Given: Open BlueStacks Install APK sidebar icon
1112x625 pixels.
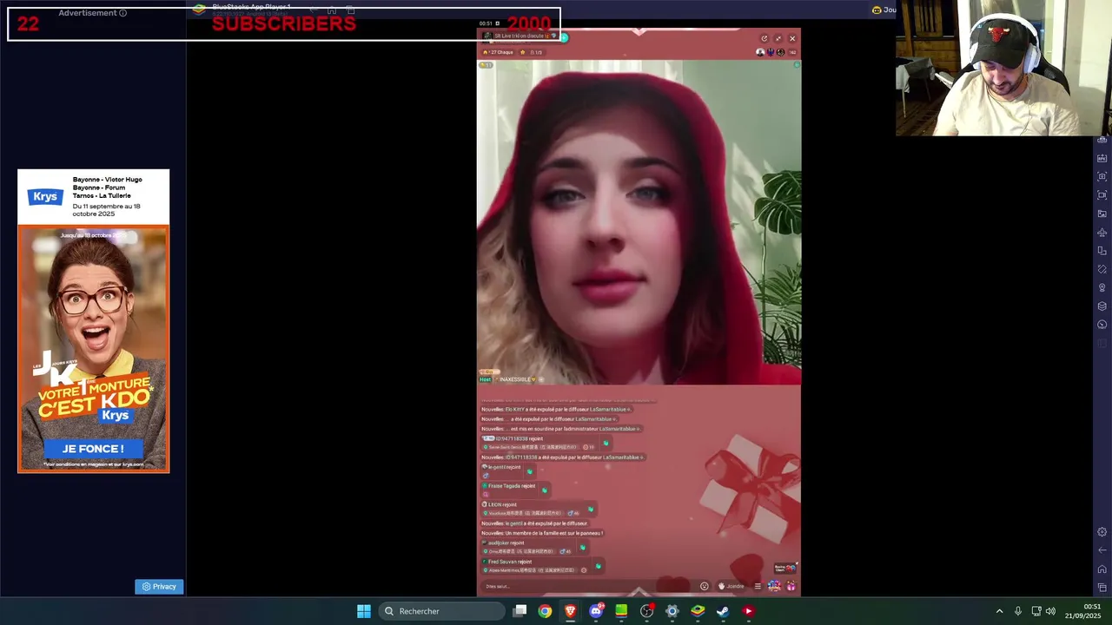Looking at the screenshot, I should pos(1102,158).
